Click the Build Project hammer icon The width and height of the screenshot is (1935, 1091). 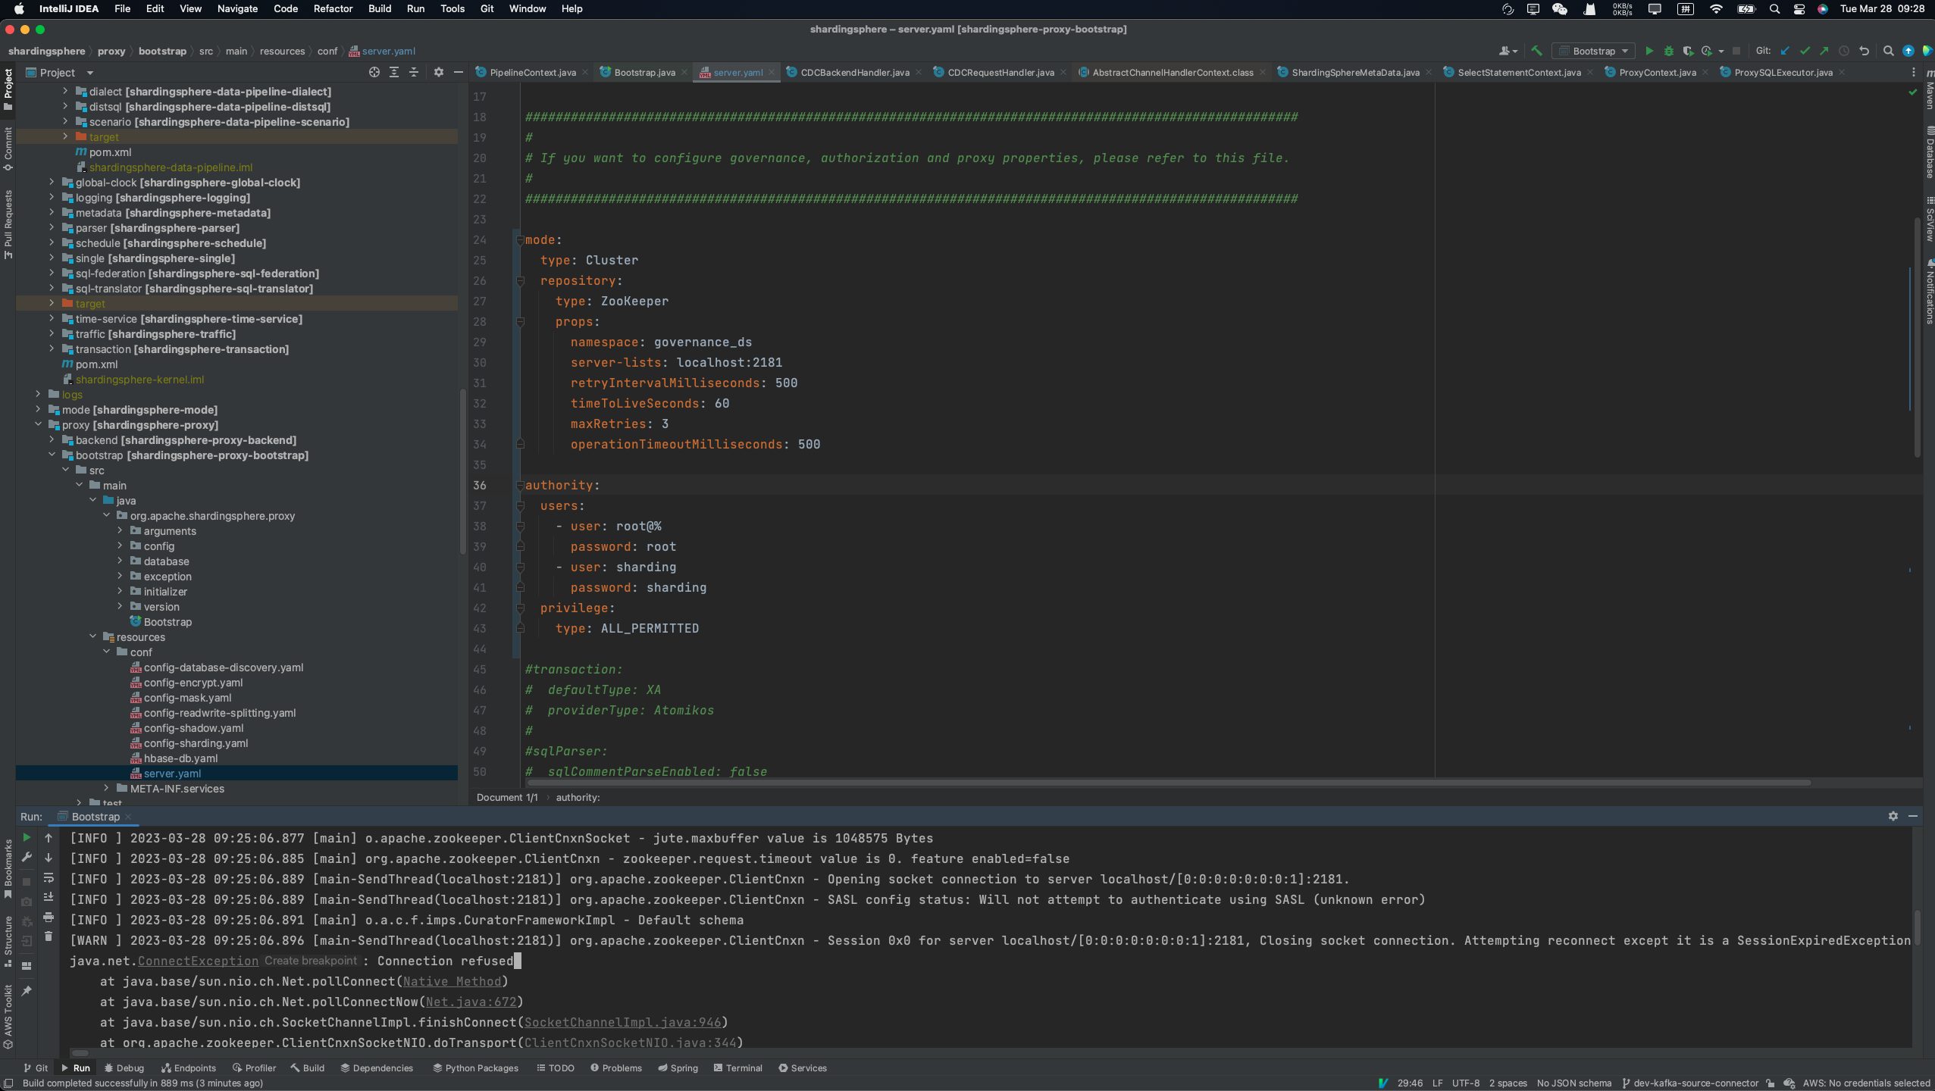click(x=1536, y=51)
